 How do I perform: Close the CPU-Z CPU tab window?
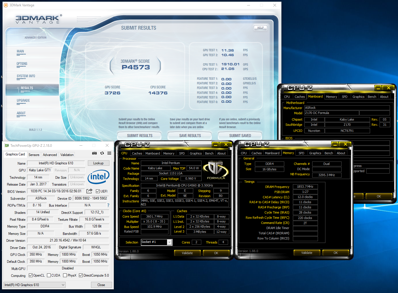coord(226,144)
